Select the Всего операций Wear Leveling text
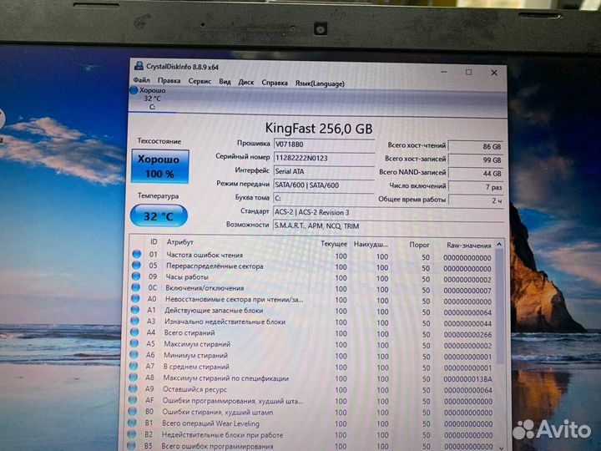The width and height of the screenshot is (601, 451). (211, 423)
